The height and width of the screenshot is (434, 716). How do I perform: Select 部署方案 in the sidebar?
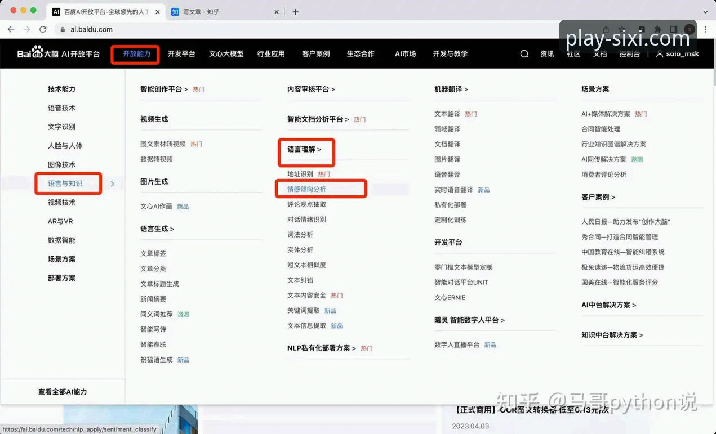click(x=61, y=278)
